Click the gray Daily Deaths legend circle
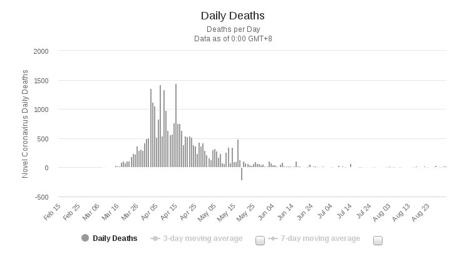The height and width of the screenshot is (261, 469). coord(85,238)
